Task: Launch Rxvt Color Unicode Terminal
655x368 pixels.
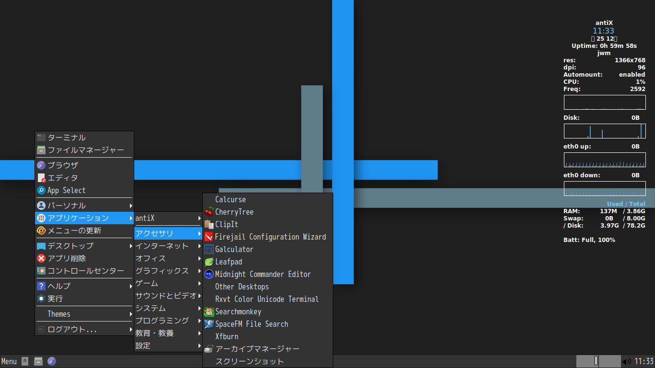Action: coord(268,299)
